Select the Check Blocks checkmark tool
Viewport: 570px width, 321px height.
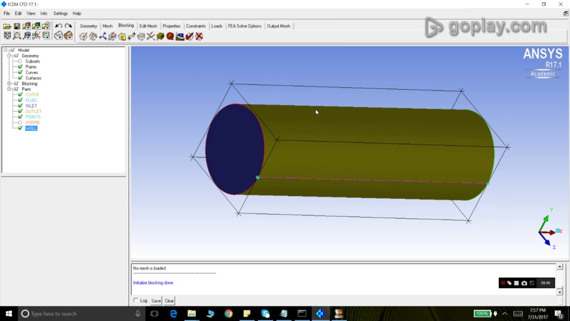[190, 37]
